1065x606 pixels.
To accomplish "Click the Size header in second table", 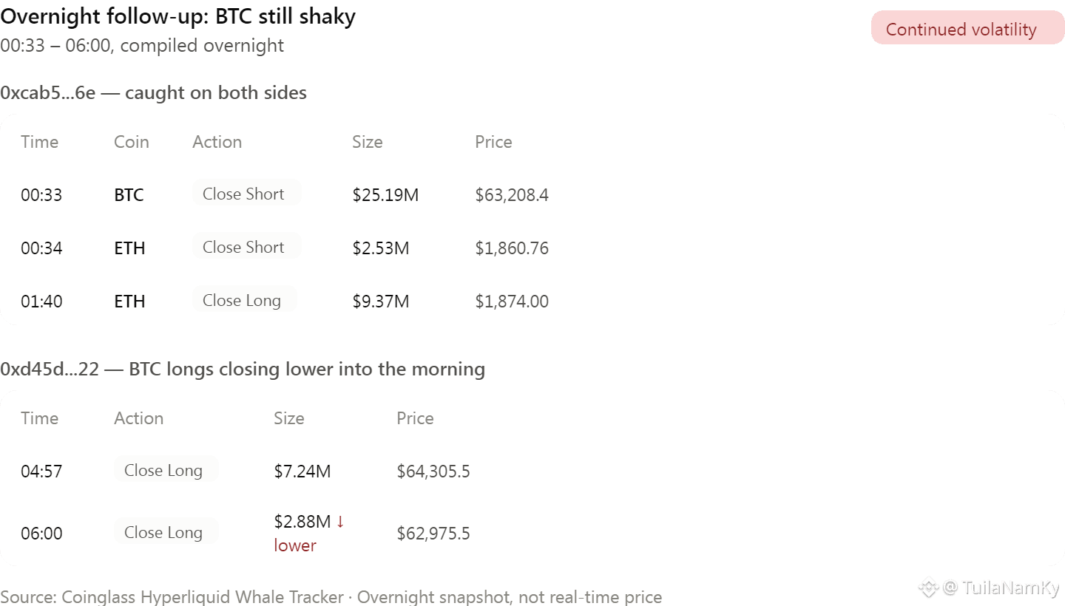I will 289,418.
